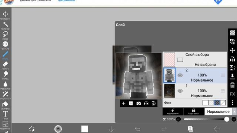Grab the layer 1 reorder handle

pyautogui.click(x=223, y=91)
